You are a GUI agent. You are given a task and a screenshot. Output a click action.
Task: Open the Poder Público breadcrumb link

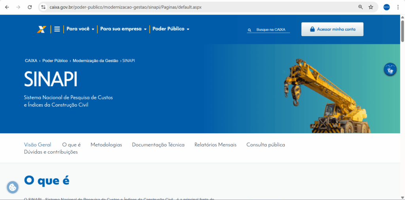[x=55, y=60]
